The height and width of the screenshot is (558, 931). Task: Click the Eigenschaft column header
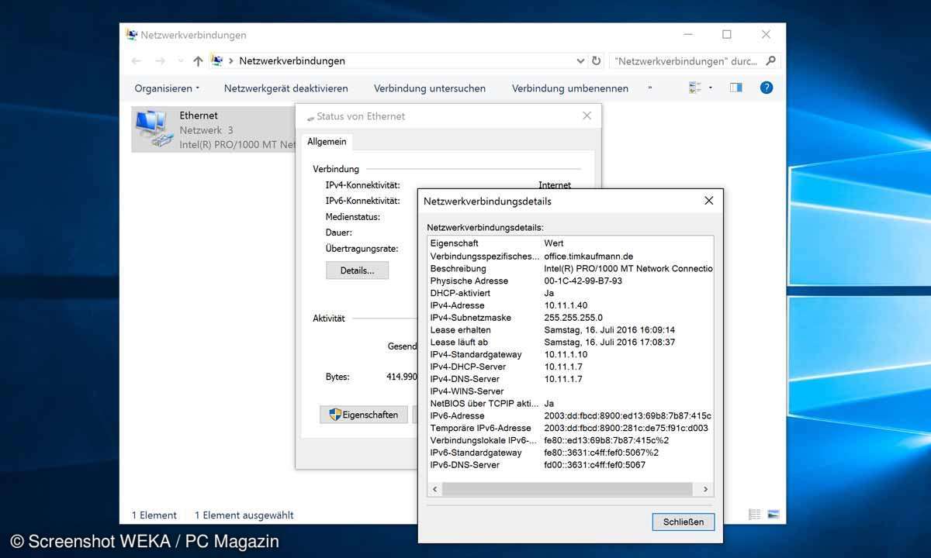(455, 243)
